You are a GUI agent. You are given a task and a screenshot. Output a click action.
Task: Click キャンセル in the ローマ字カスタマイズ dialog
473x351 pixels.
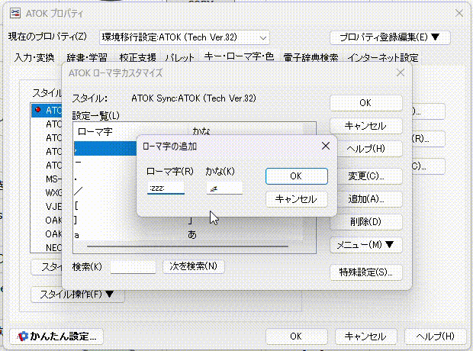pyautogui.click(x=365, y=126)
